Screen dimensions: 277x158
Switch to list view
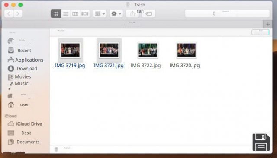pos(66,13)
